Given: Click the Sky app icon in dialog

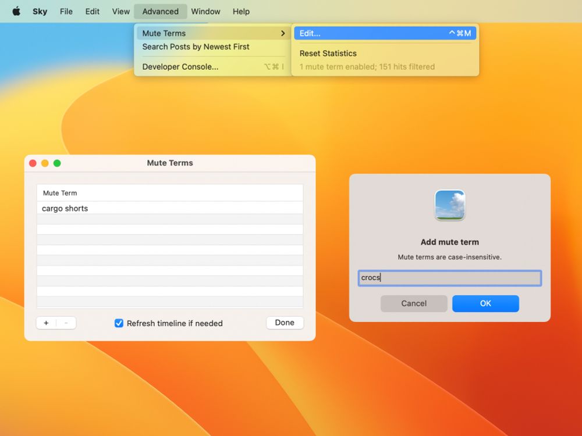Looking at the screenshot, I should (x=449, y=205).
